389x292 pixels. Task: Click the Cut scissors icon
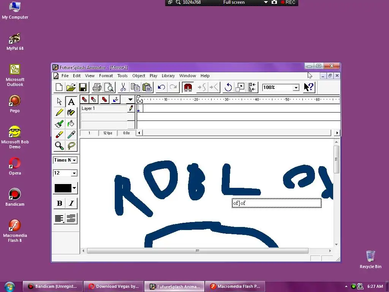(123, 87)
